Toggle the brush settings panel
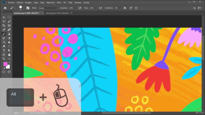 point(28,8)
